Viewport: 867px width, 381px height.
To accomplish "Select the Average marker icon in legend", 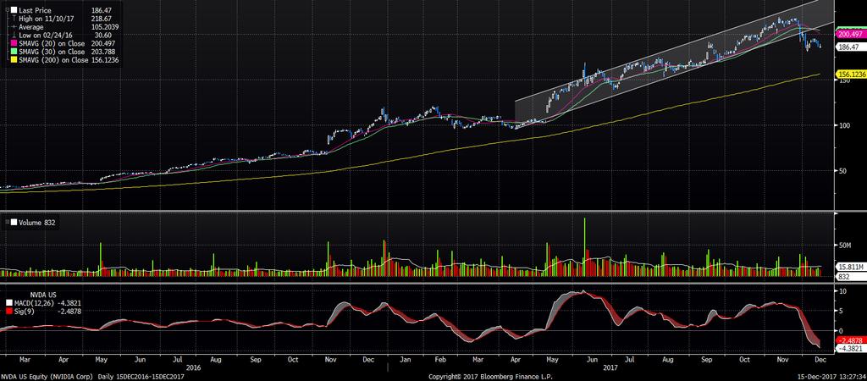I will (14, 26).
